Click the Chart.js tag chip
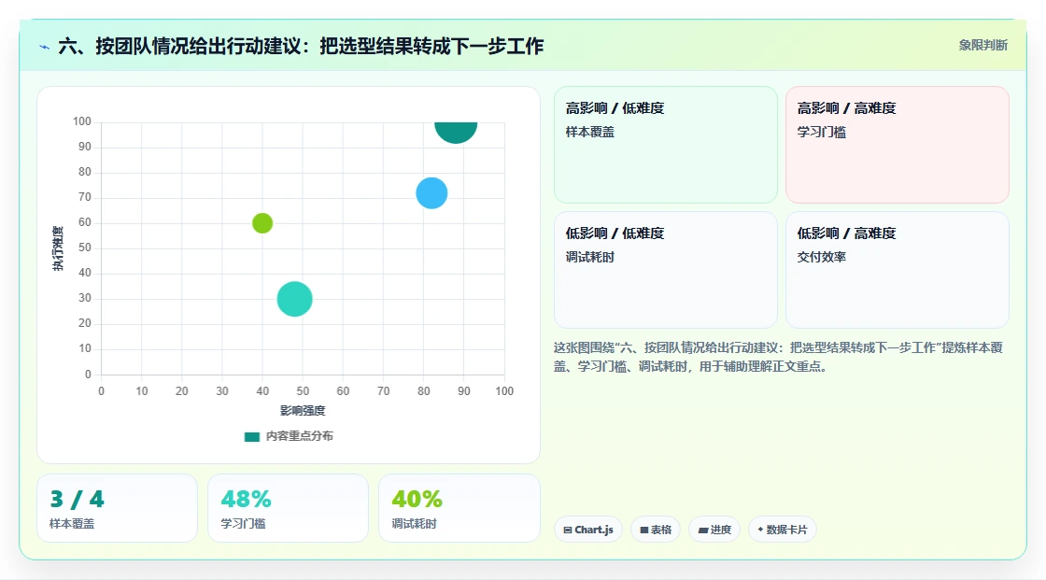 pyautogui.click(x=588, y=530)
